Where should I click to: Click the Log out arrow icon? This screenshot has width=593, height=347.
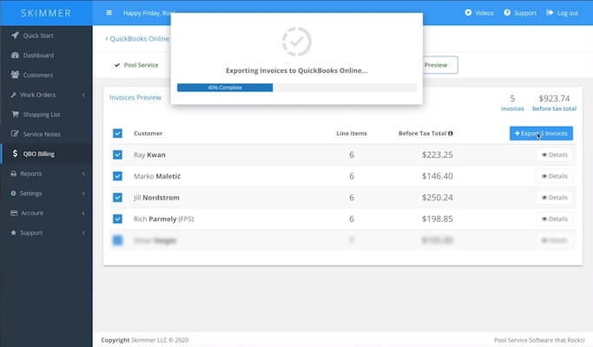click(x=550, y=12)
